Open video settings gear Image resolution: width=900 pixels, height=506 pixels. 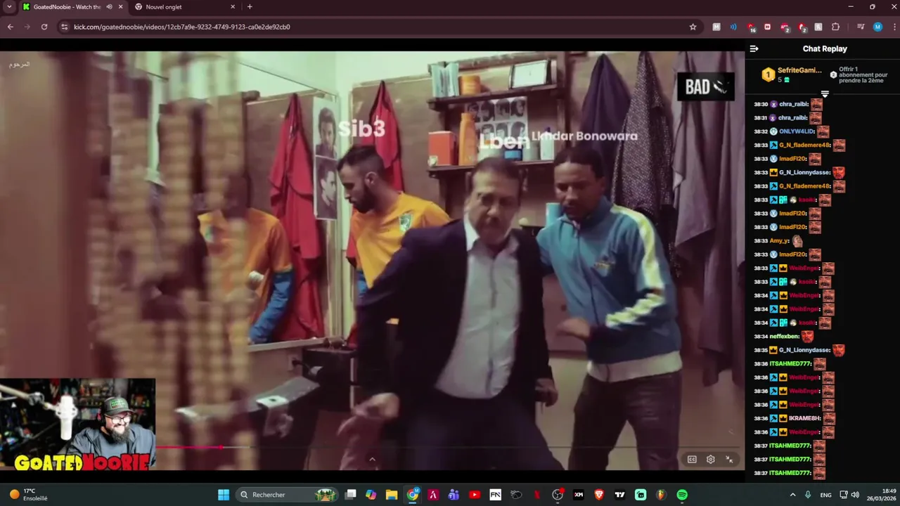(x=711, y=459)
